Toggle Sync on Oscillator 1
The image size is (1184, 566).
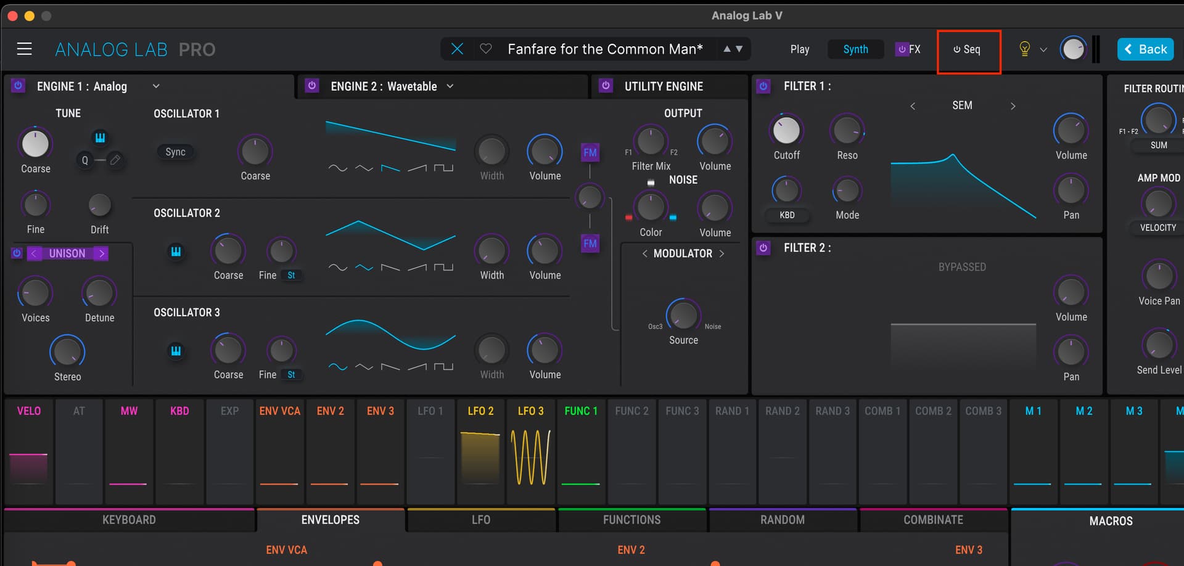tap(175, 152)
